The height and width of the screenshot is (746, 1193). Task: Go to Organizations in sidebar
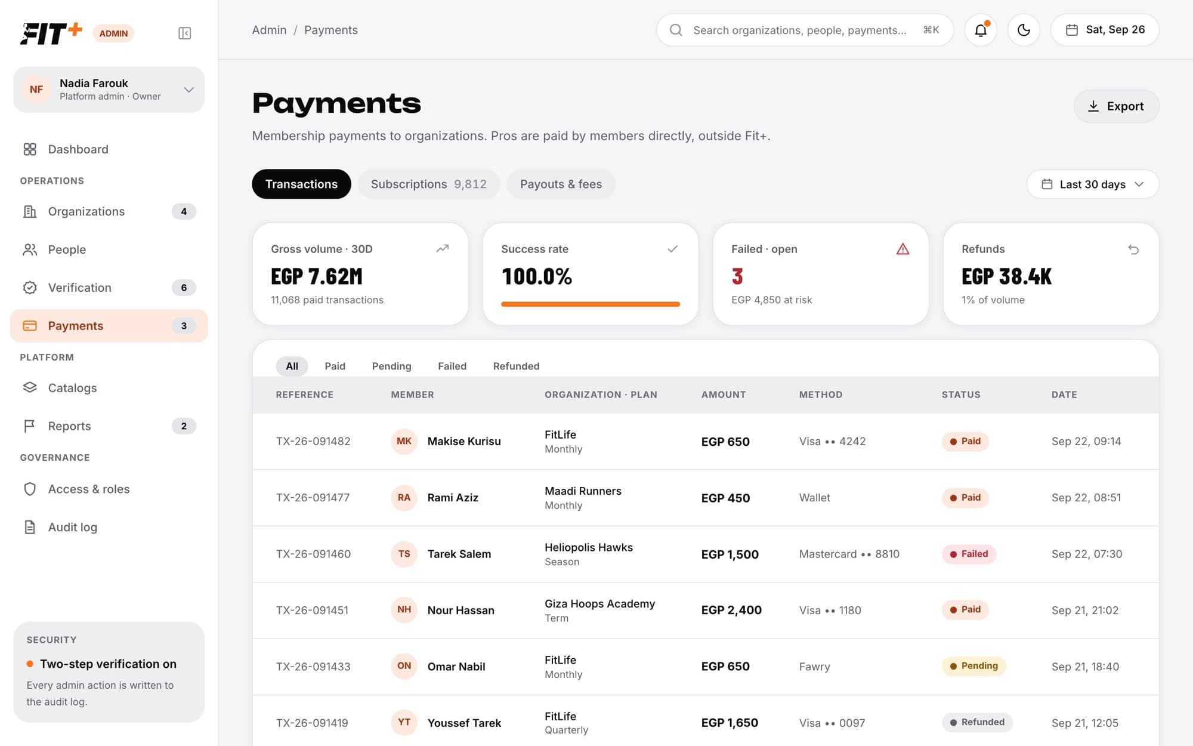pyautogui.click(x=109, y=211)
